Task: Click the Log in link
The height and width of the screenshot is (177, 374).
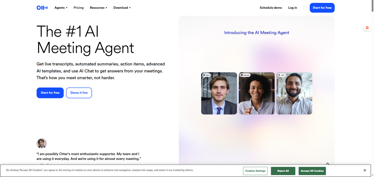Action: point(292,8)
